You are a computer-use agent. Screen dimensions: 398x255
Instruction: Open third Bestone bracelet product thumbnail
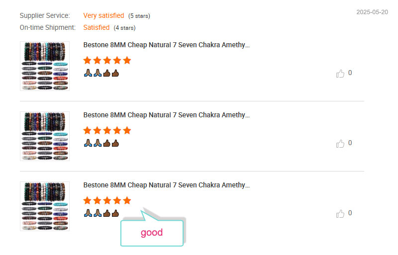point(45,206)
